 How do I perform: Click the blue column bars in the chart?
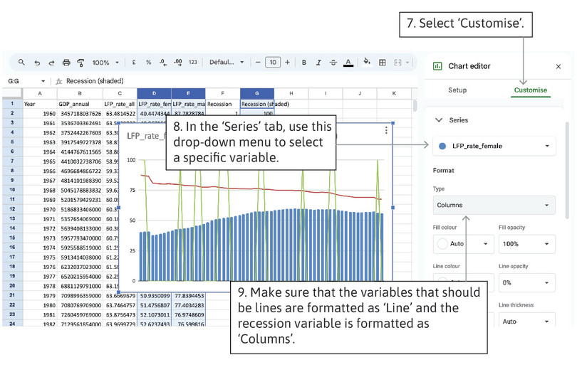(261, 246)
